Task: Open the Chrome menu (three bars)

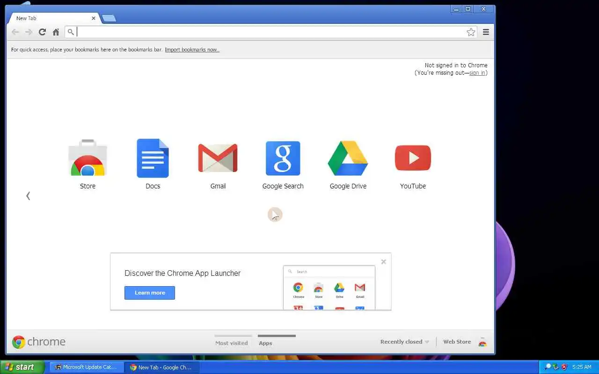Action: pyautogui.click(x=486, y=32)
